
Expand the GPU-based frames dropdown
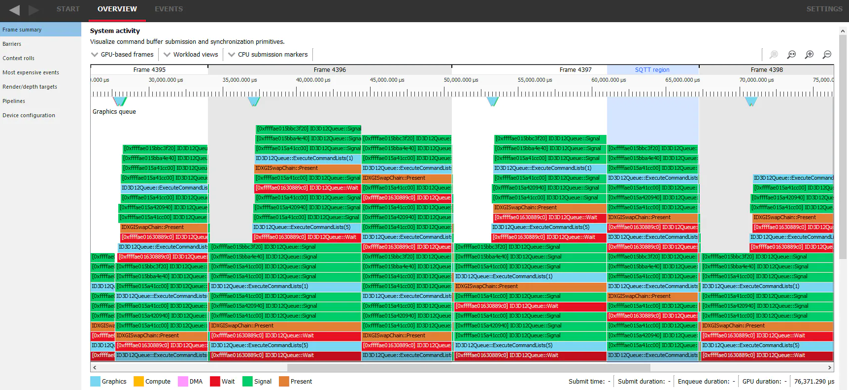[122, 55]
